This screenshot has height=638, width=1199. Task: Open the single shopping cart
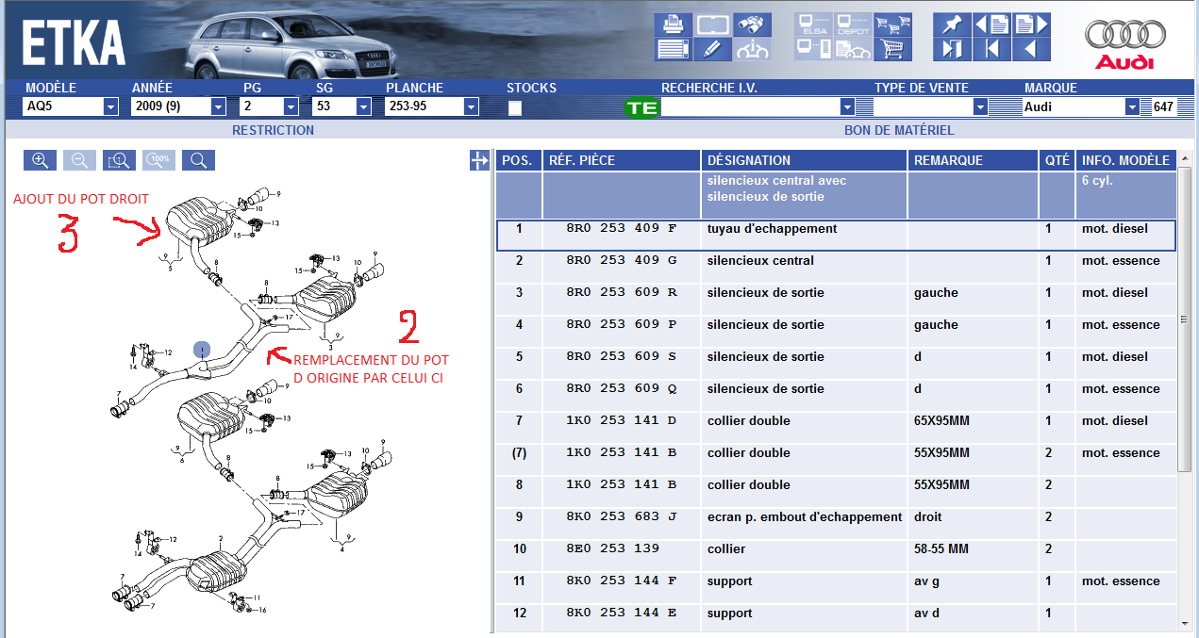pyautogui.click(x=891, y=49)
